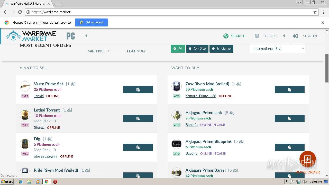Open the Akjagara Prime Link thumbnail
Image resolution: width=329 pixels, height=185 pixels.
(177, 115)
